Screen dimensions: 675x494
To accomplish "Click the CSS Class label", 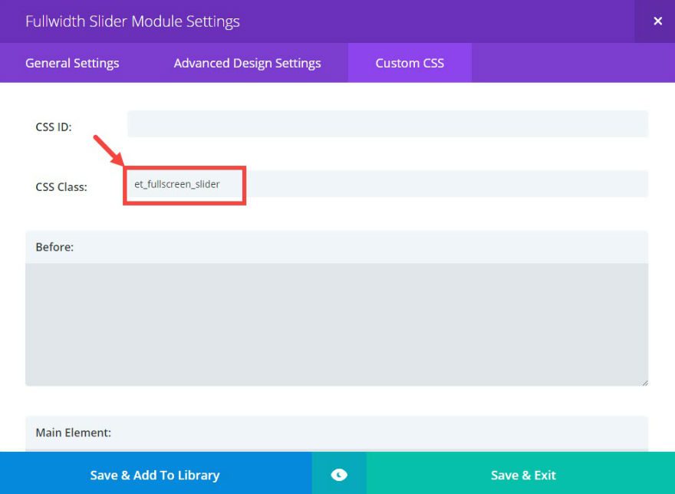I will [x=61, y=186].
